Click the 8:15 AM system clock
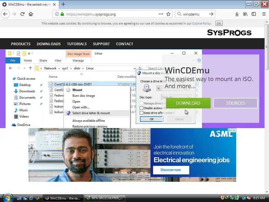This screenshot has height=202, width=269. pos(259,198)
